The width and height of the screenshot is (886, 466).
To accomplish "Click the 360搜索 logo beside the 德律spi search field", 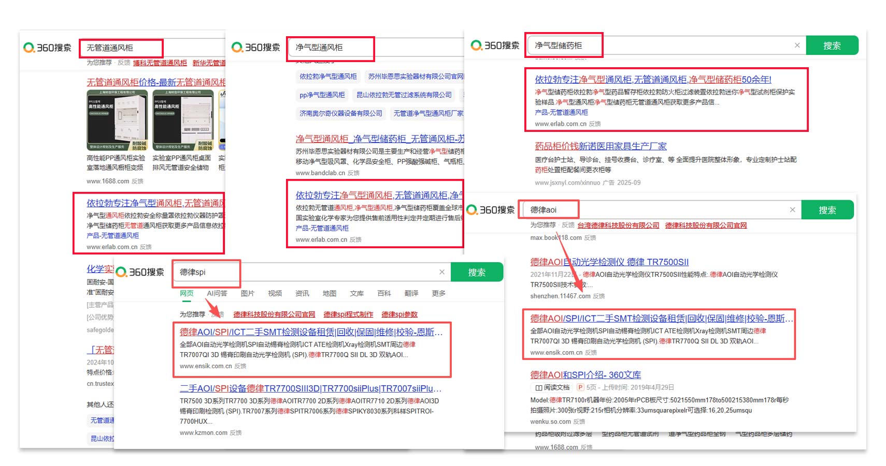I will point(140,272).
